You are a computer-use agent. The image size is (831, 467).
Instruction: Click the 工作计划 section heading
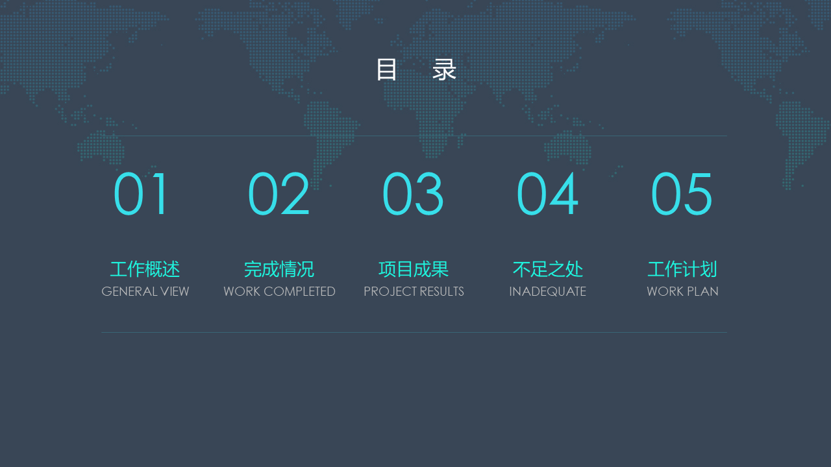click(682, 269)
